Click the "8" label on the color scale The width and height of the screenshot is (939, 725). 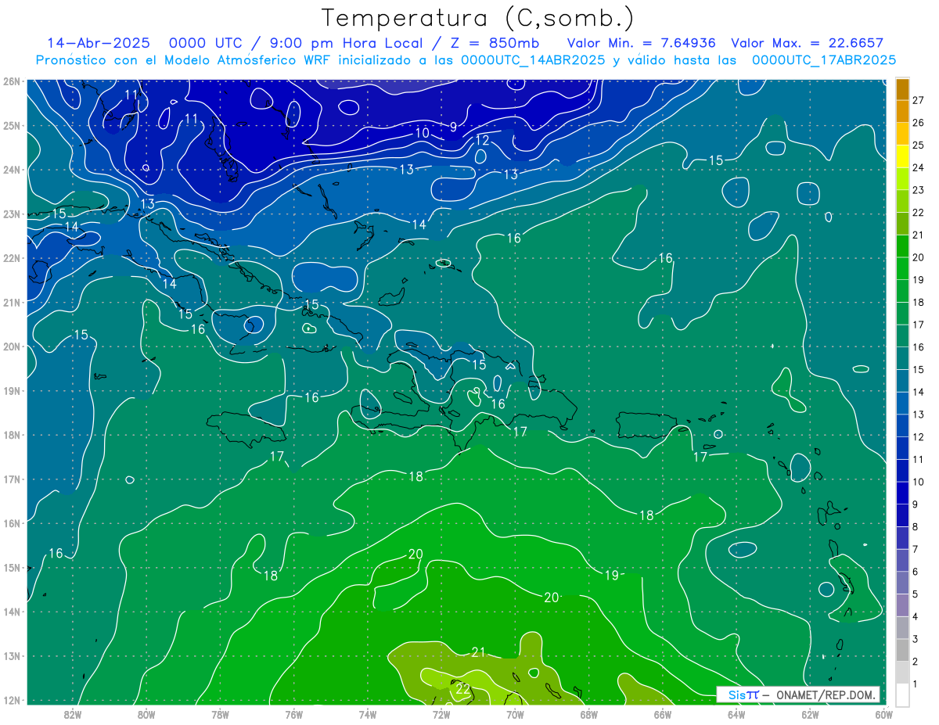click(915, 527)
